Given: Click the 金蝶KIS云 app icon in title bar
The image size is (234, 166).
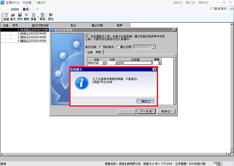Looking at the screenshot, I should coord(2,2).
